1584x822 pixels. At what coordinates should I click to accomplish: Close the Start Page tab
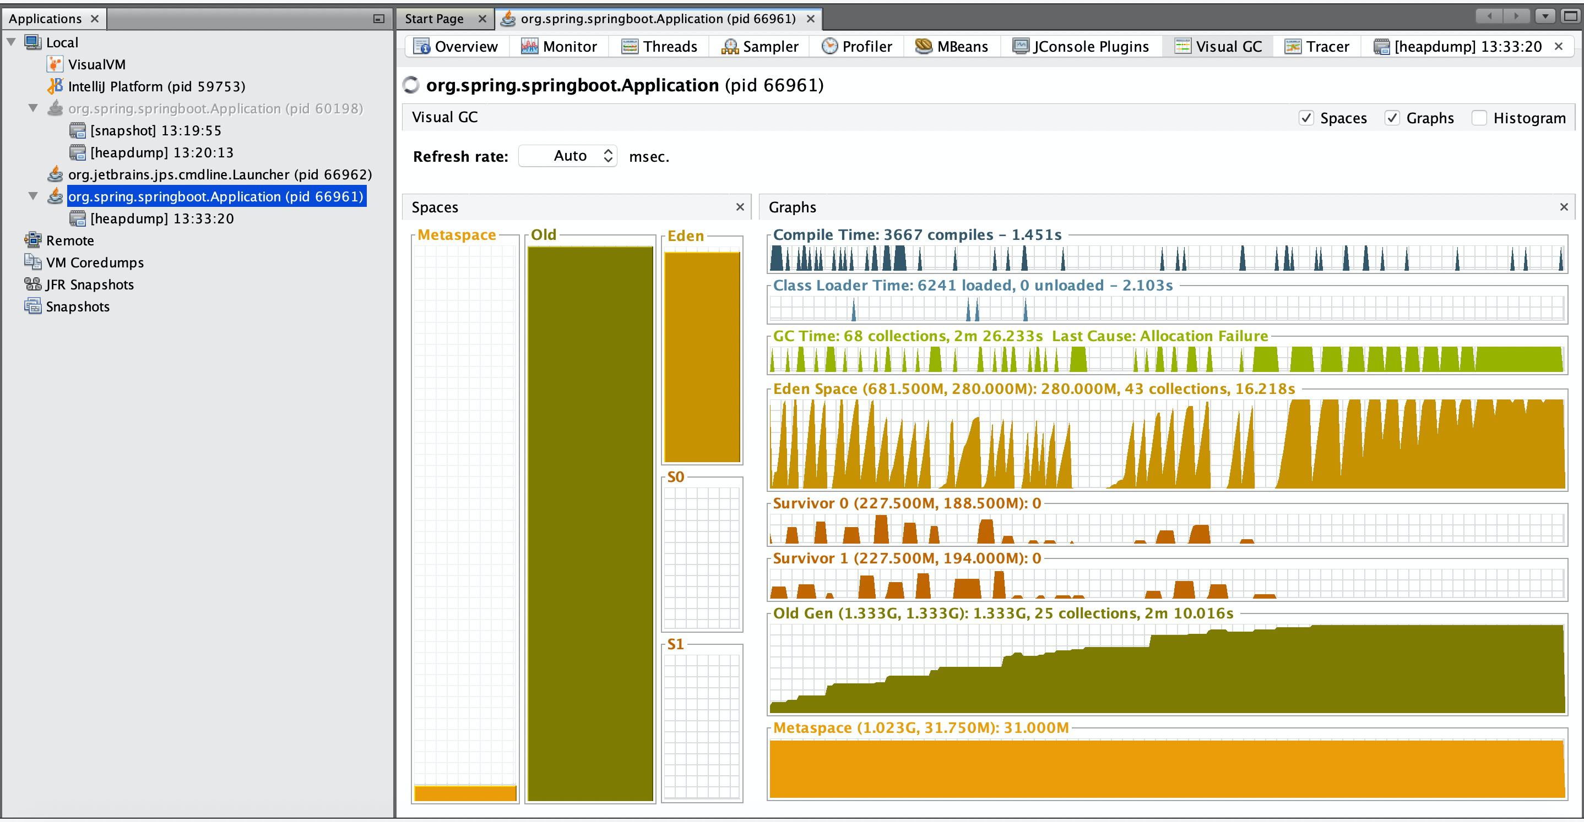pyautogui.click(x=482, y=19)
